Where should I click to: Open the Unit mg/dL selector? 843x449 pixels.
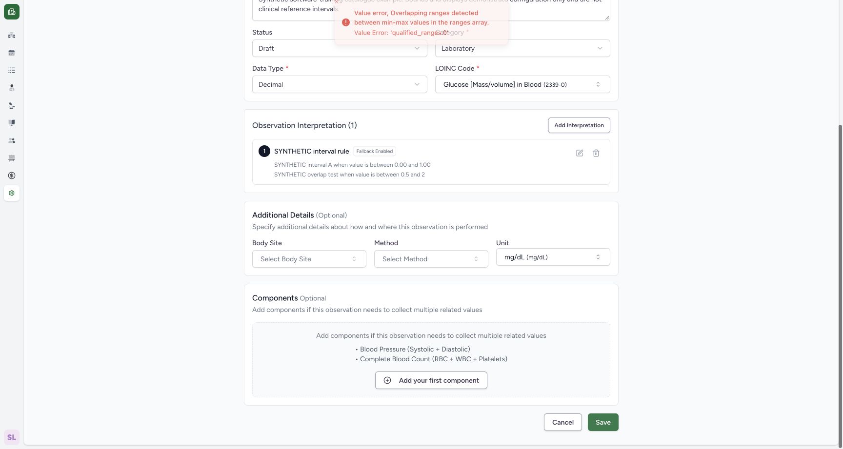pyautogui.click(x=553, y=257)
